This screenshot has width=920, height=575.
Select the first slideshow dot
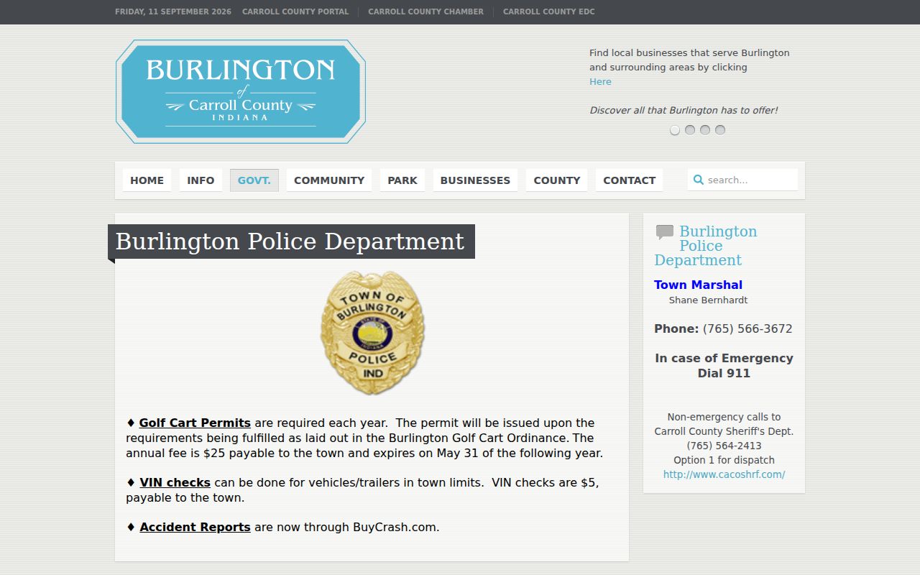click(x=675, y=130)
